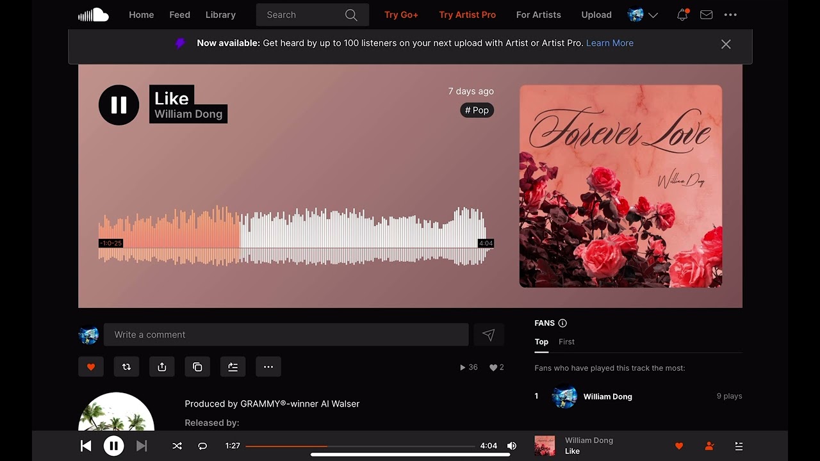Follow the Learn More link

(x=610, y=43)
